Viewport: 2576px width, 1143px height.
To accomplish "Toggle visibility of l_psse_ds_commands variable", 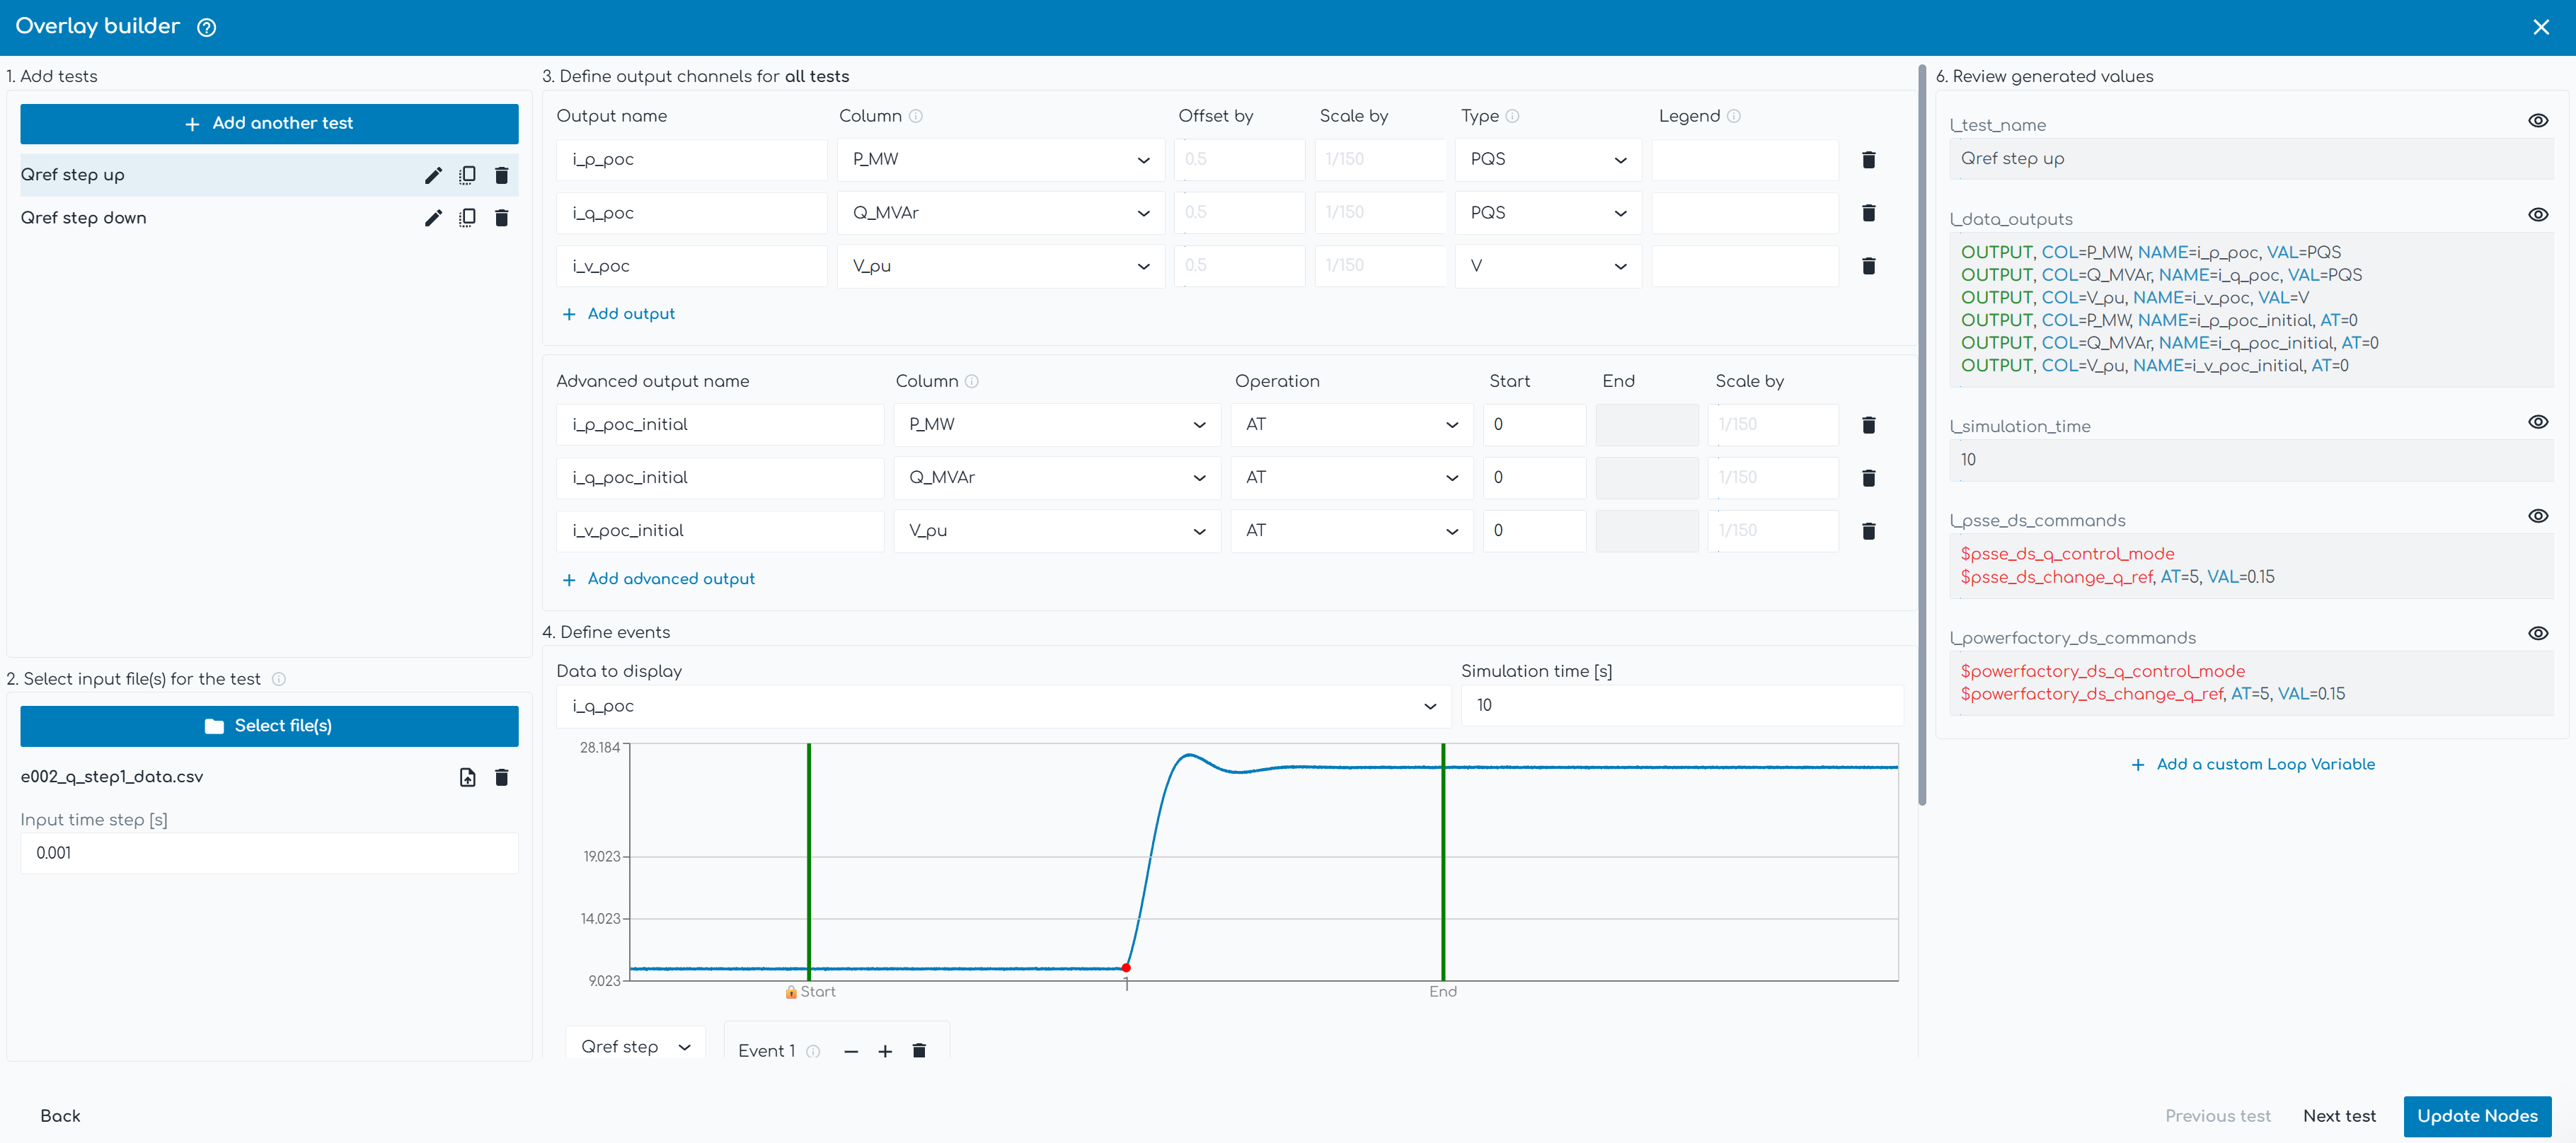I will click(2537, 516).
